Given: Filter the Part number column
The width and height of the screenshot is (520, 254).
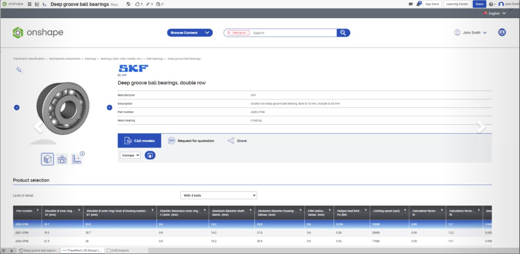Looking at the screenshot, I should [38, 210].
